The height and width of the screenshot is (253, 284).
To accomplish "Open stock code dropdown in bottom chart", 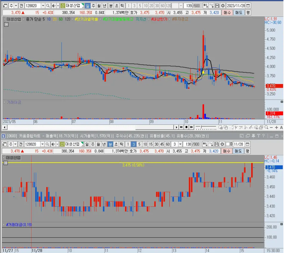I will point(42,144).
